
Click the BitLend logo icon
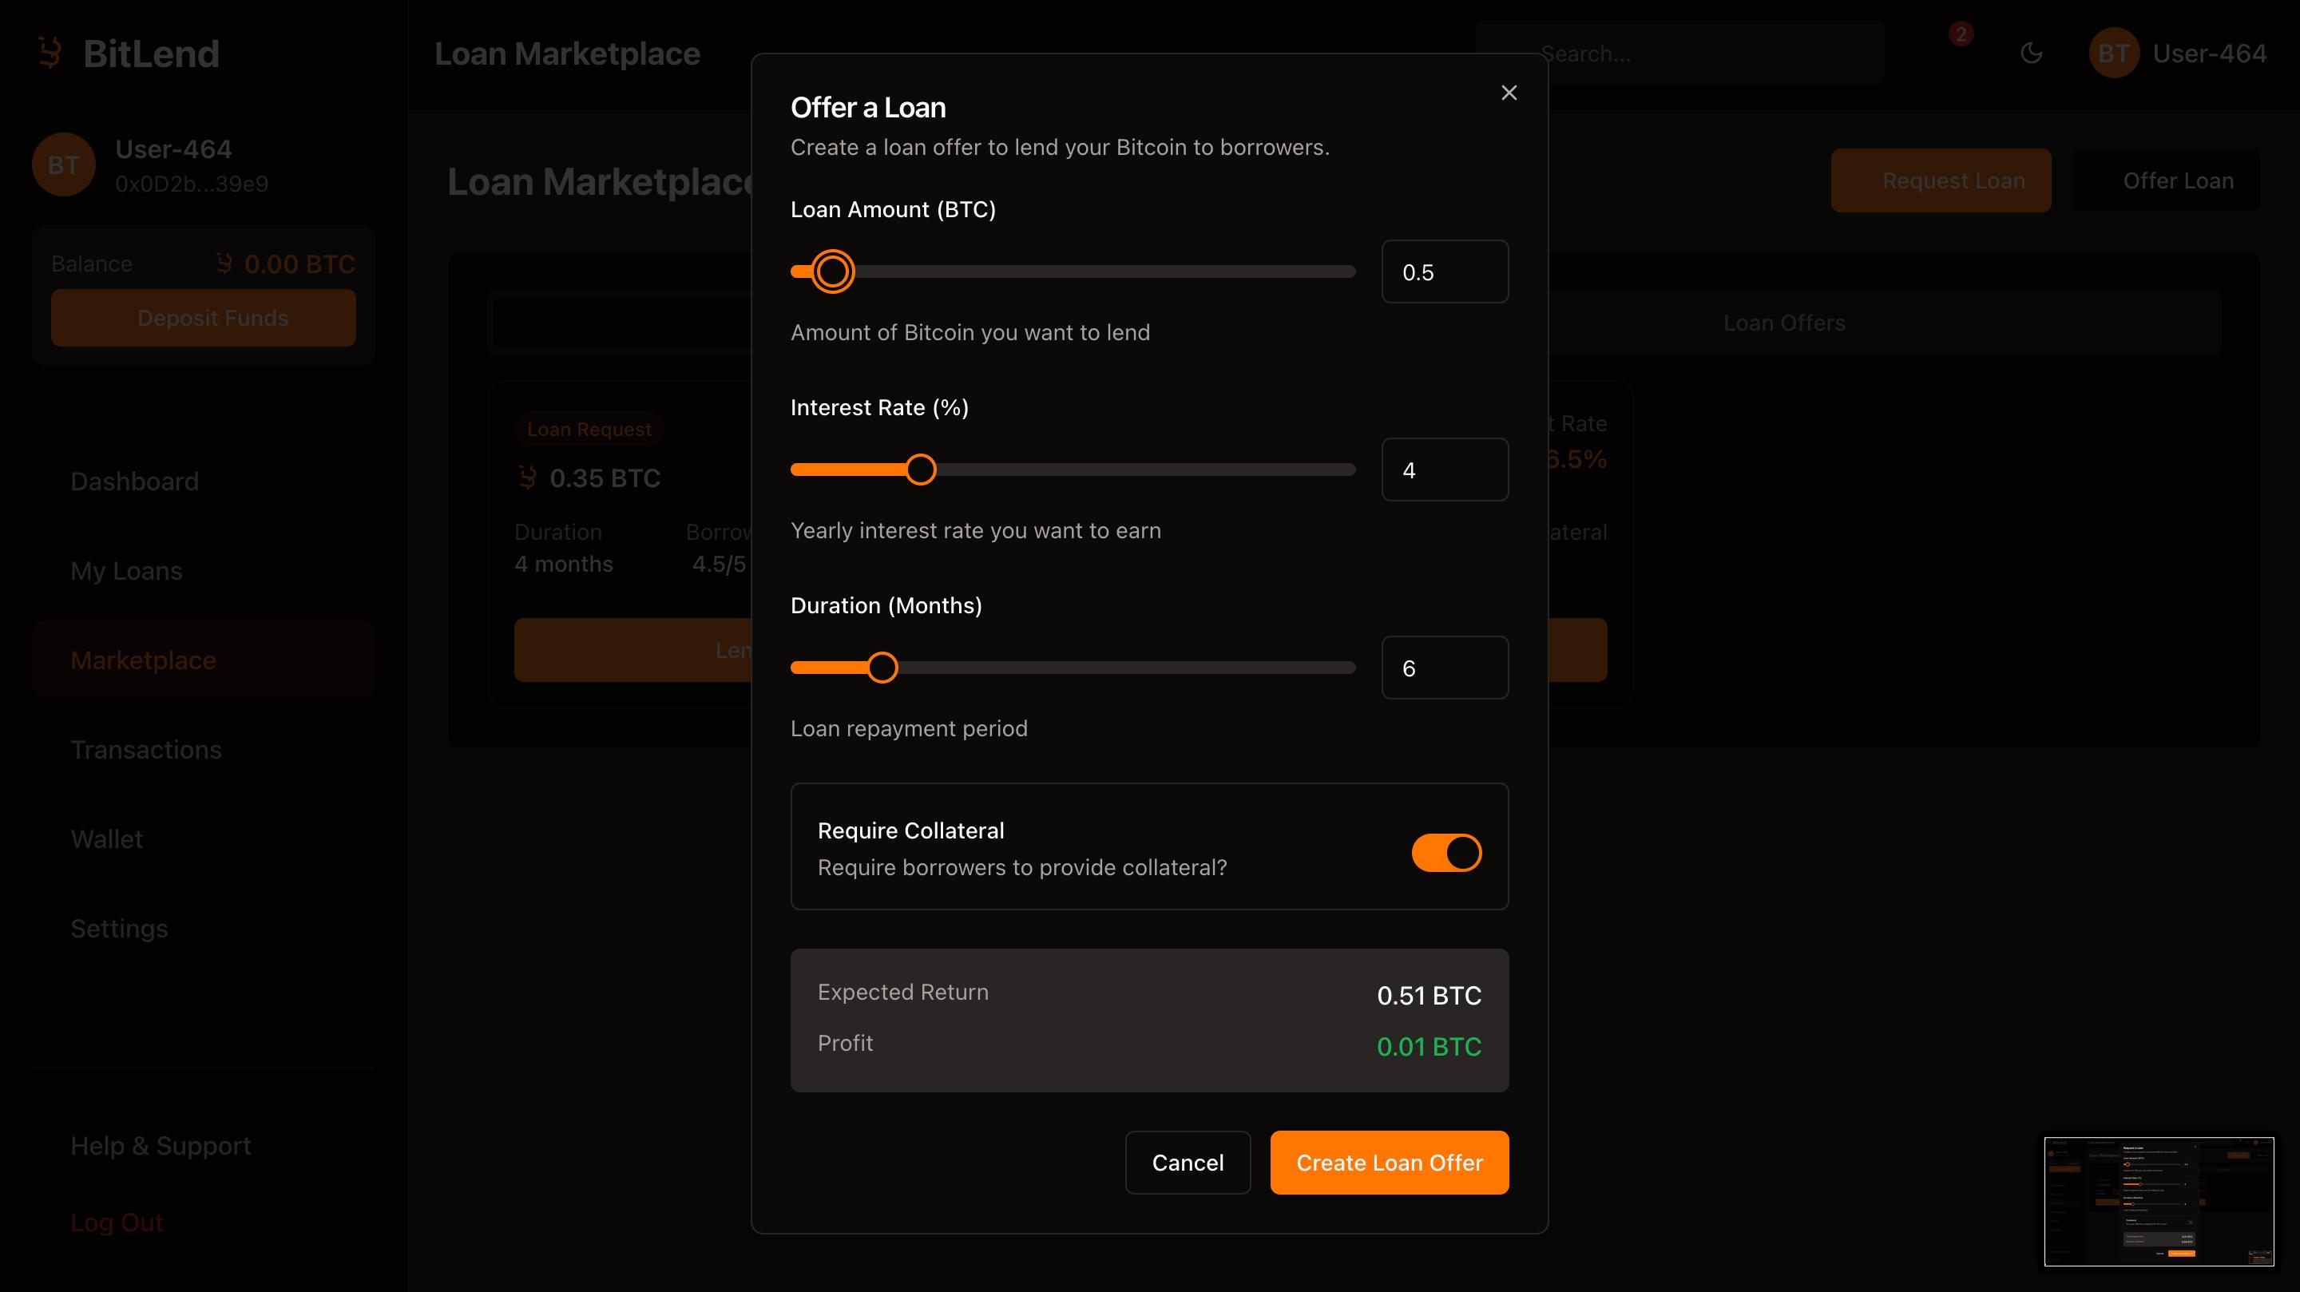(x=50, y=53)
